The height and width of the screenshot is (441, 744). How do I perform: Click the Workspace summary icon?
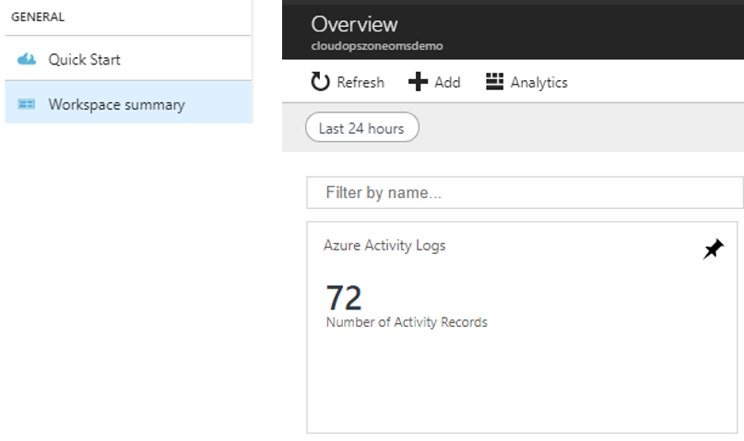(x=27, y=104)
